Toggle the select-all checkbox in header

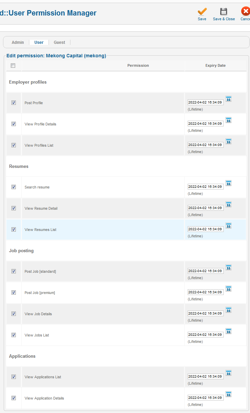point(13,65)
